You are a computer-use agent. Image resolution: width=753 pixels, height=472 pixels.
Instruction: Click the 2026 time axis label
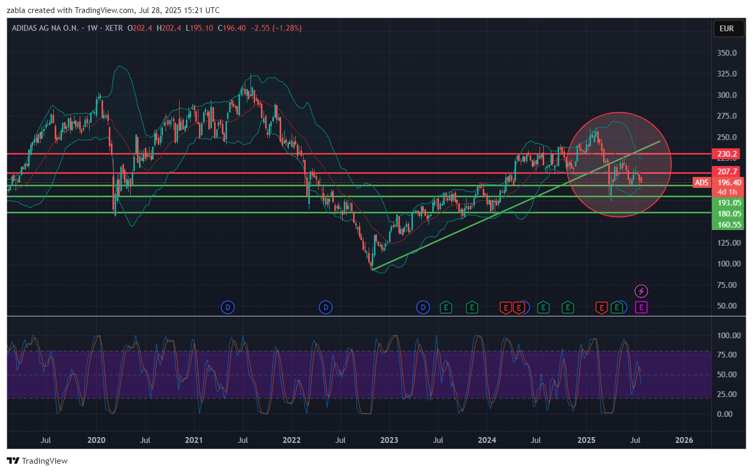click(684, 440)
